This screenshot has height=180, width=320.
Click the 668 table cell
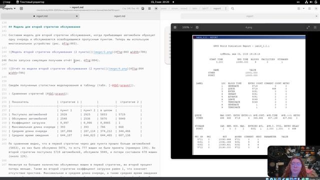pyautogui.click(x=121, y=127)
